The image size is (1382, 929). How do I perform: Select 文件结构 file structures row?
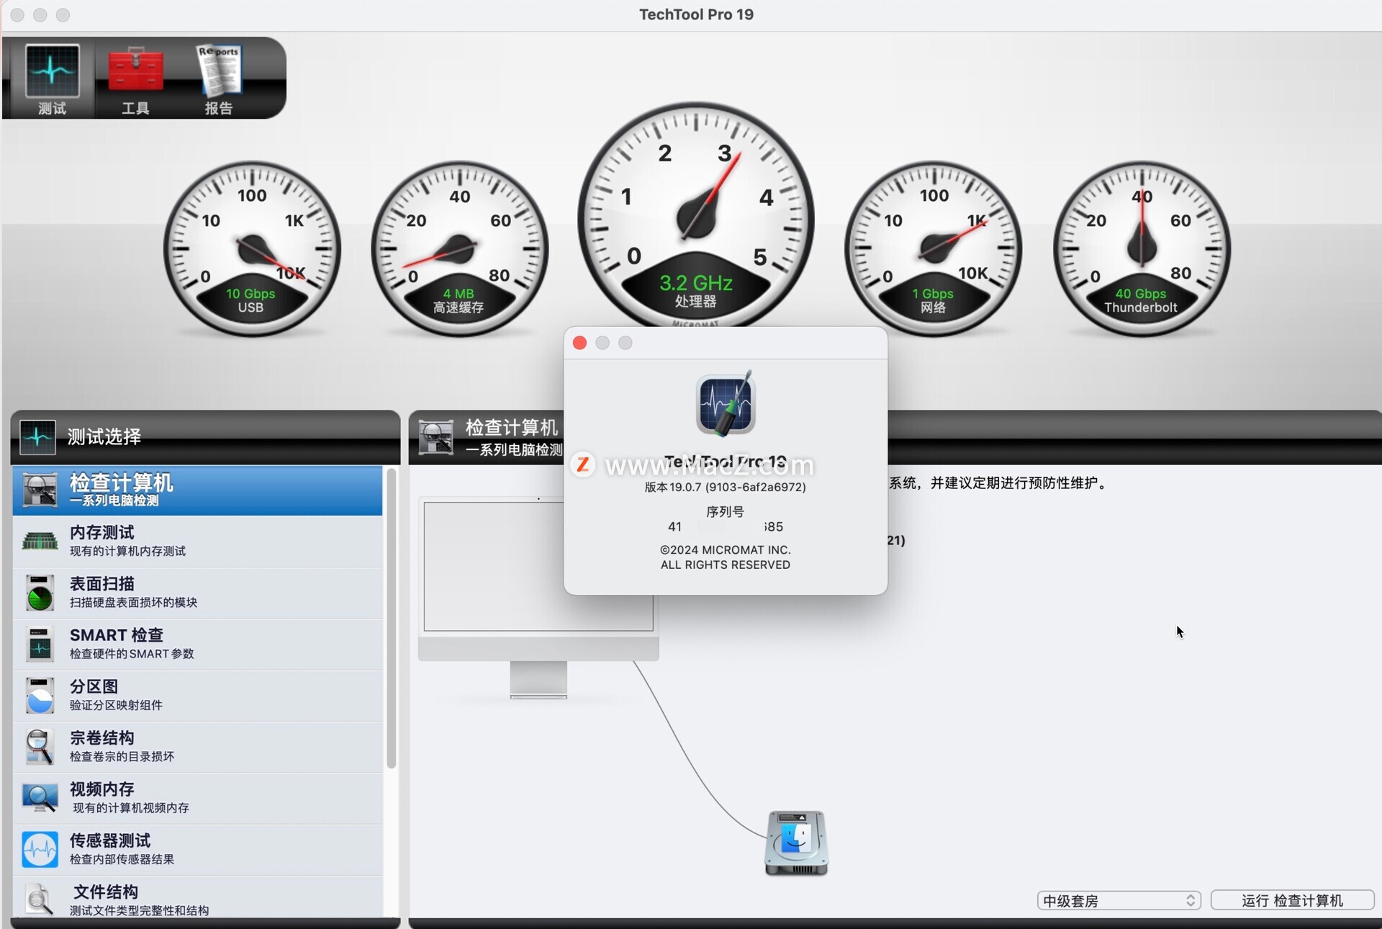pyautogui.click(x=197, y=897)
